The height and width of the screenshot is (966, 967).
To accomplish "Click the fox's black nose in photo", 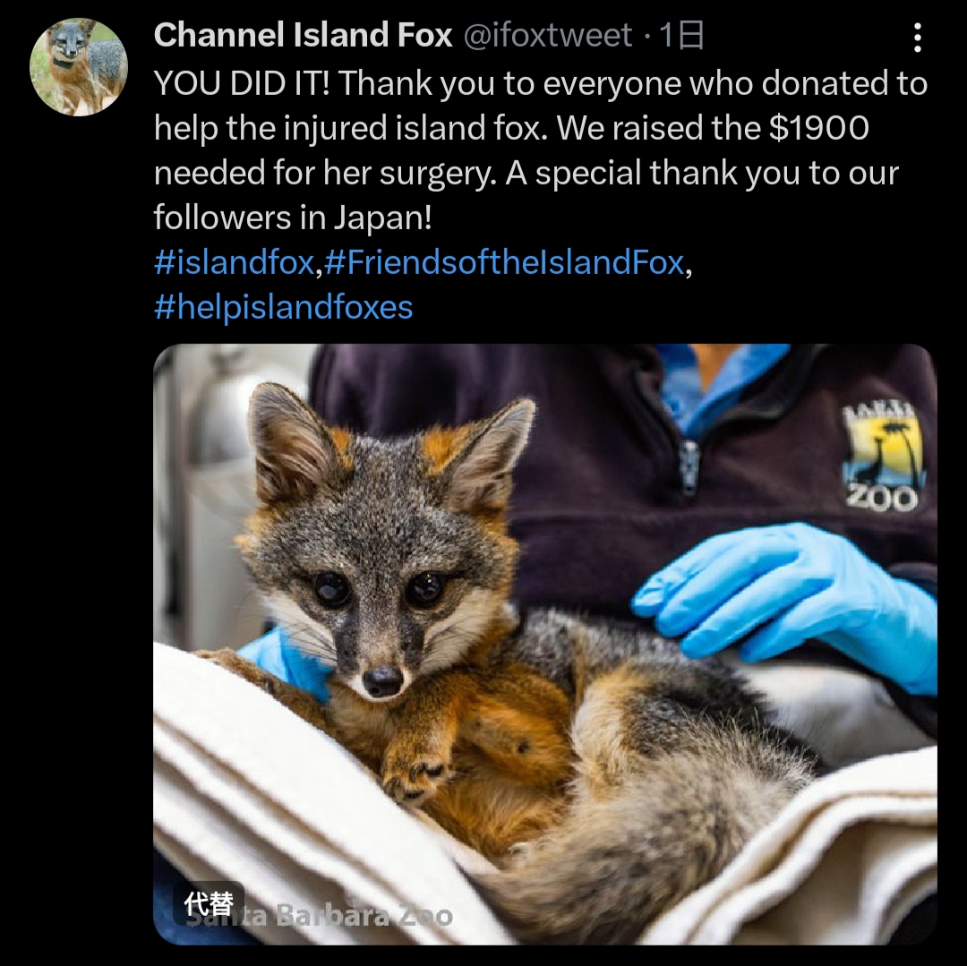I will point(383,680).
